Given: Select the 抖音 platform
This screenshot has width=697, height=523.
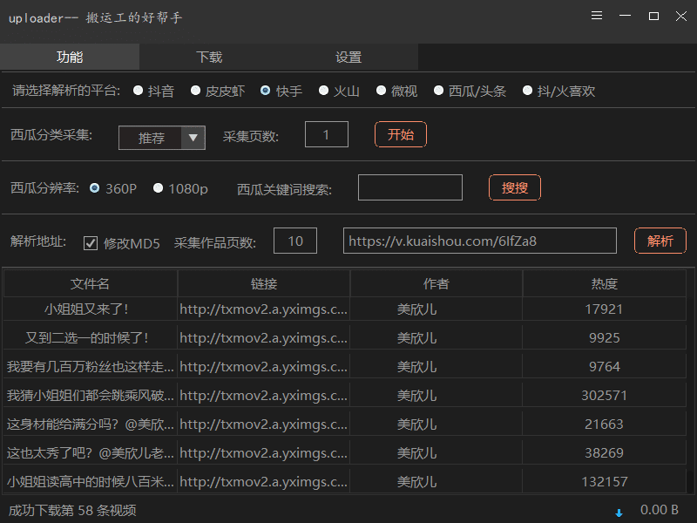Looking at the screenshot, I should [138, 89].
